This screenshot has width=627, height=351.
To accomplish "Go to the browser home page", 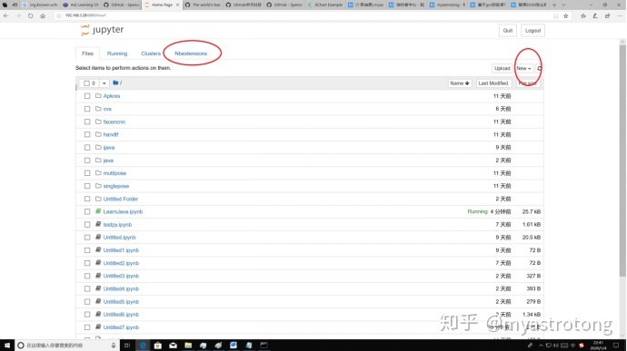I will [x=43, y=16].
